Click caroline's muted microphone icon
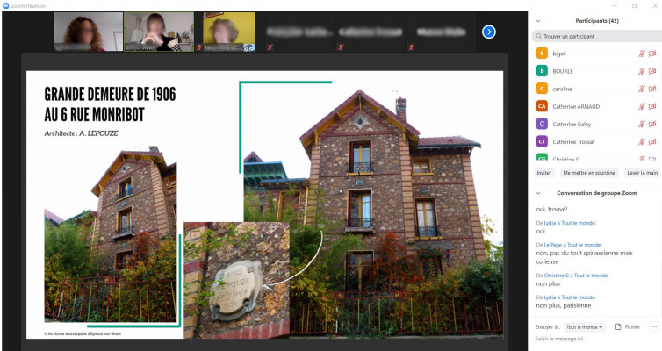The image size is (662, 351). click(641, 89)
